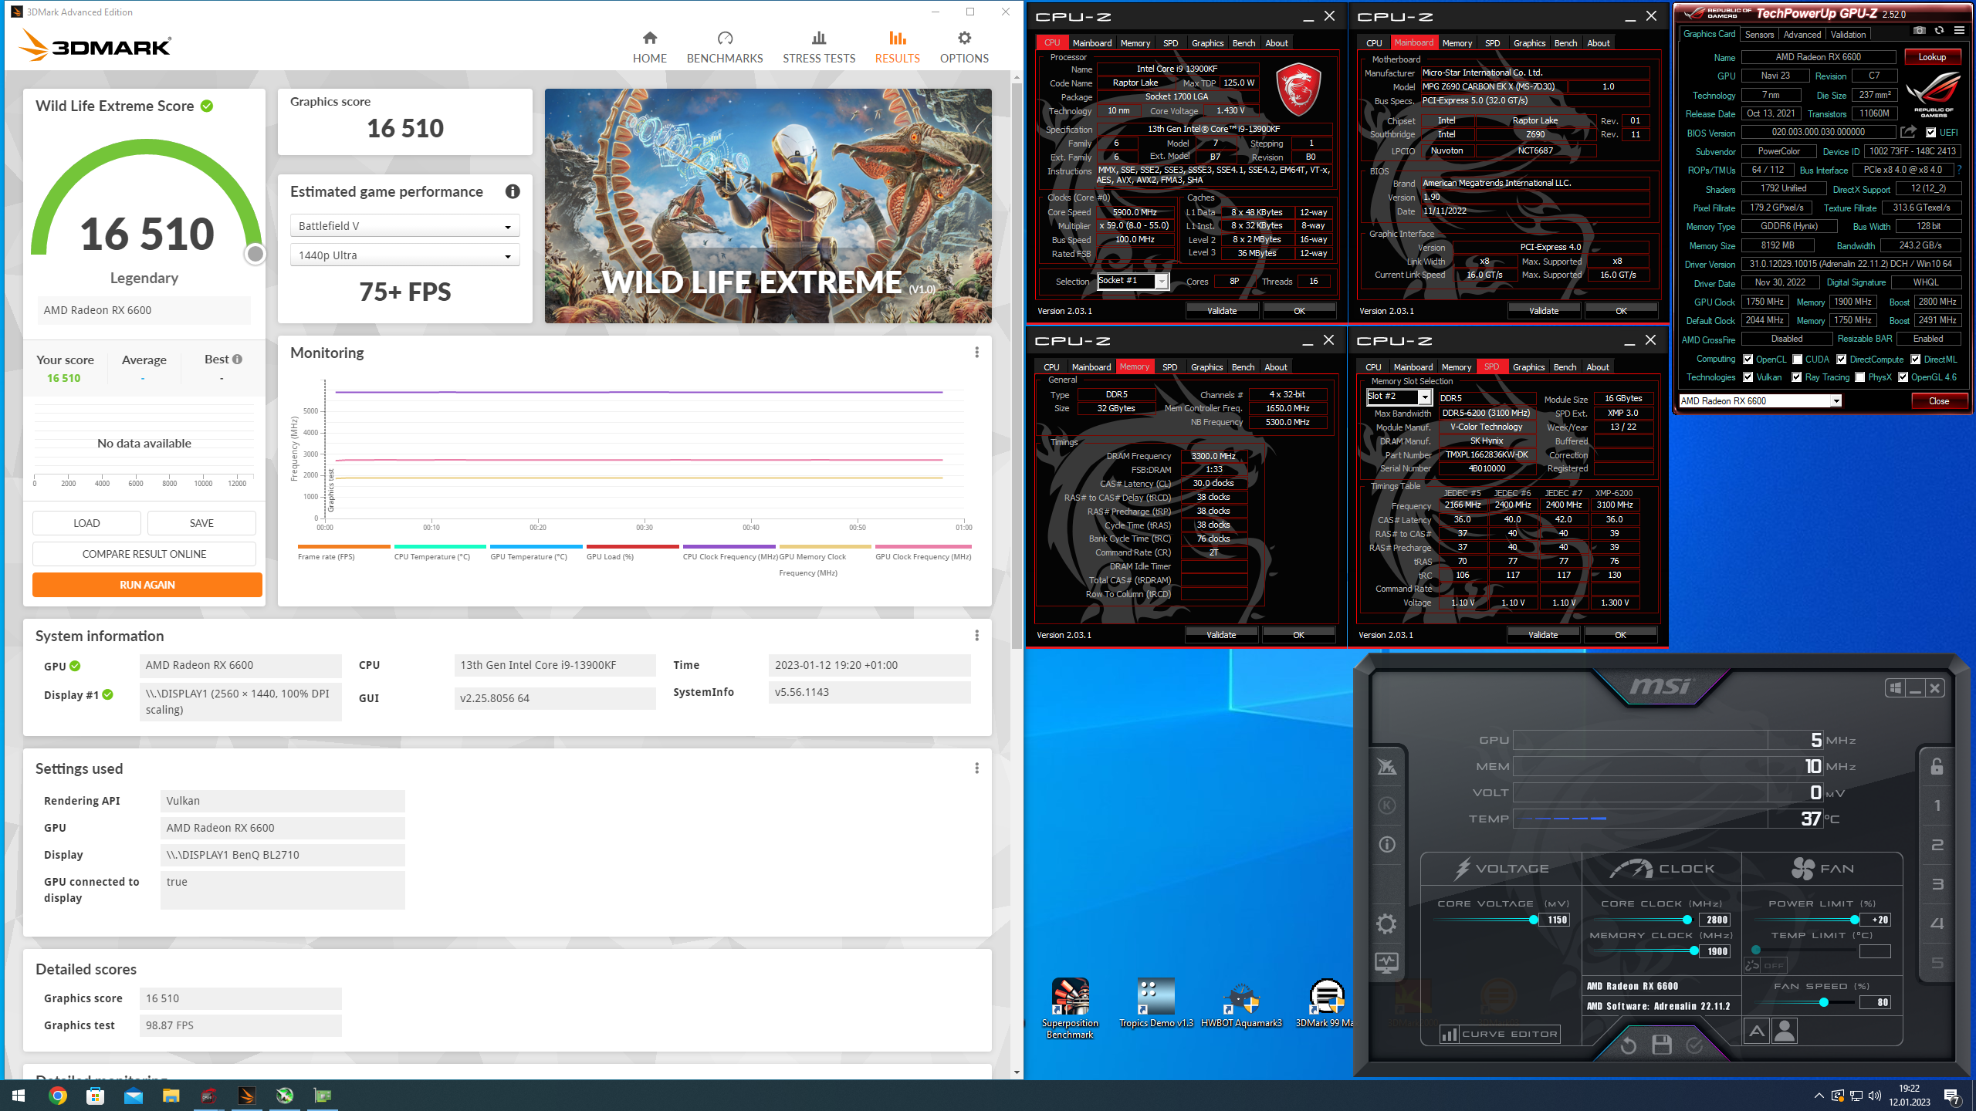The width and height of the screenshot is (1976, 1111).
Task: Select Afterburner profile slot 3
Action: tap(1937, 884)
